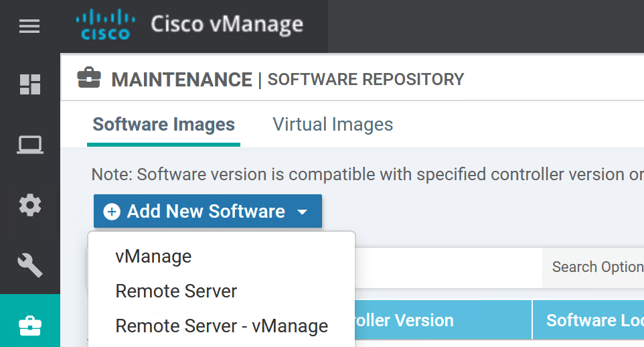
Task: Choose vManage from the dropdown list
Action: [153, 257]
